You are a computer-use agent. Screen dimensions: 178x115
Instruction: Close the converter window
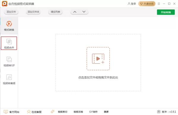pos(174,4)
